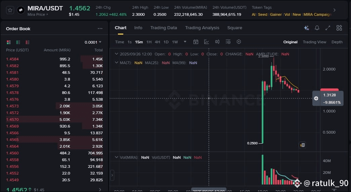
Task: Click the AI token tag
Action: pos(253,14)
